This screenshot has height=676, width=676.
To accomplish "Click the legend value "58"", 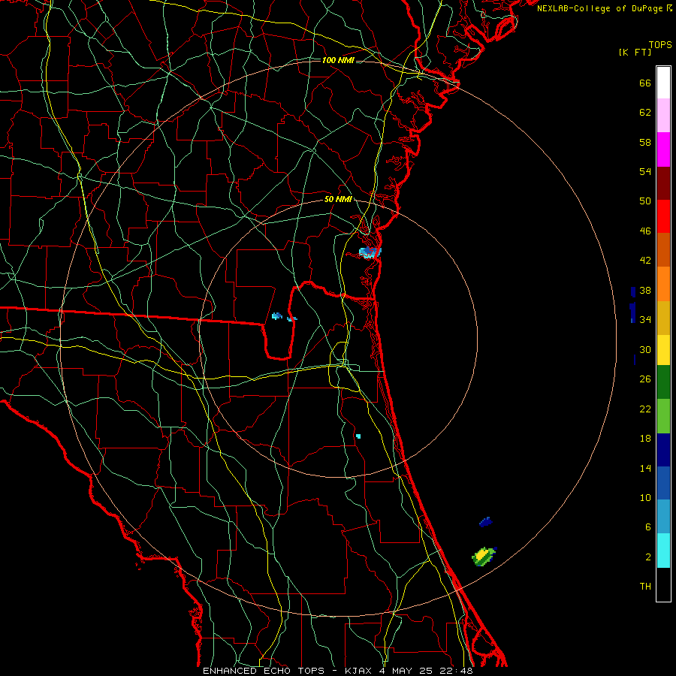I will coord(645,142).
